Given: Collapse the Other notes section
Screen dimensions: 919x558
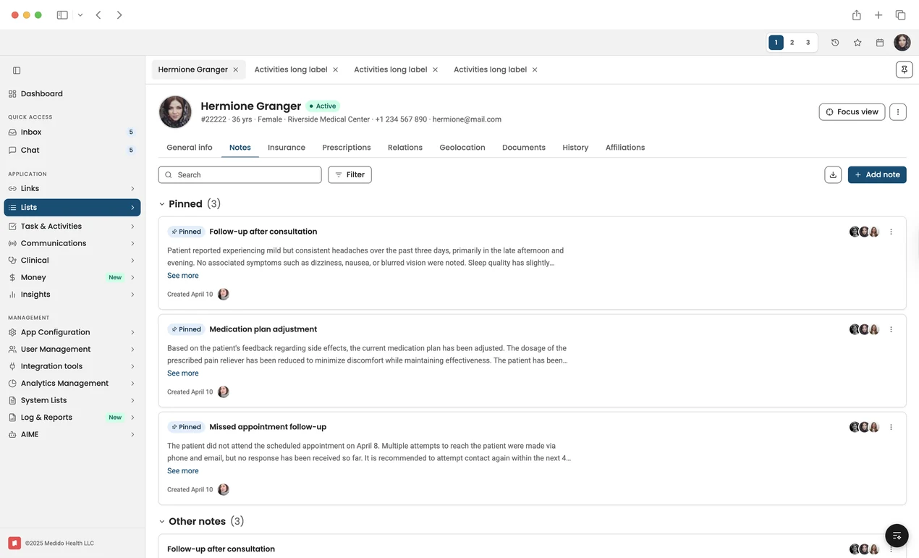Looking at the screenshot, I should (162, 521).
